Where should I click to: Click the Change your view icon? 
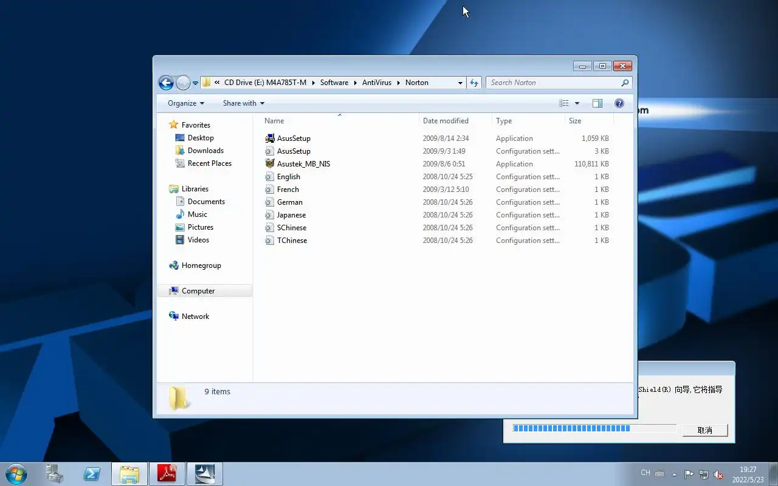click(564, 103)
